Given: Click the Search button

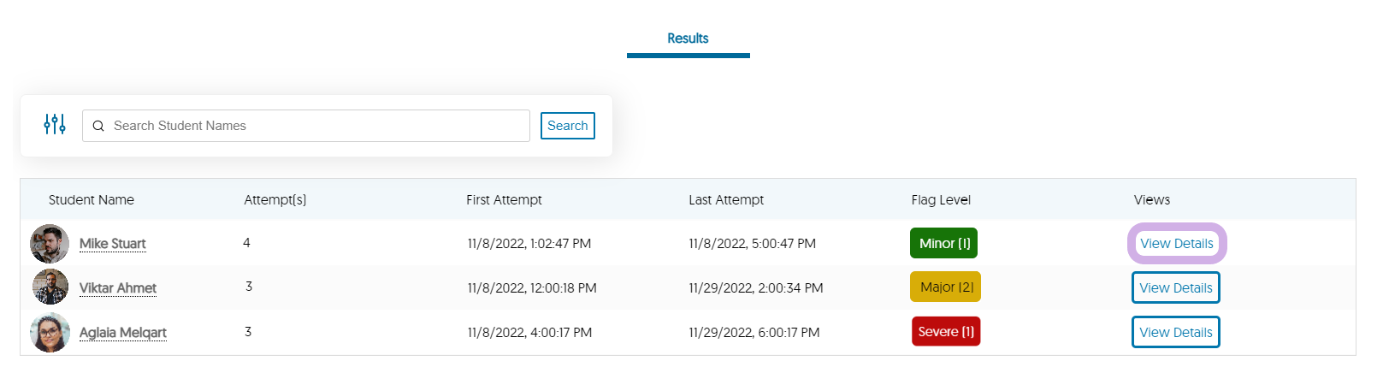Looking at the screenshot, I should (568, 126).
